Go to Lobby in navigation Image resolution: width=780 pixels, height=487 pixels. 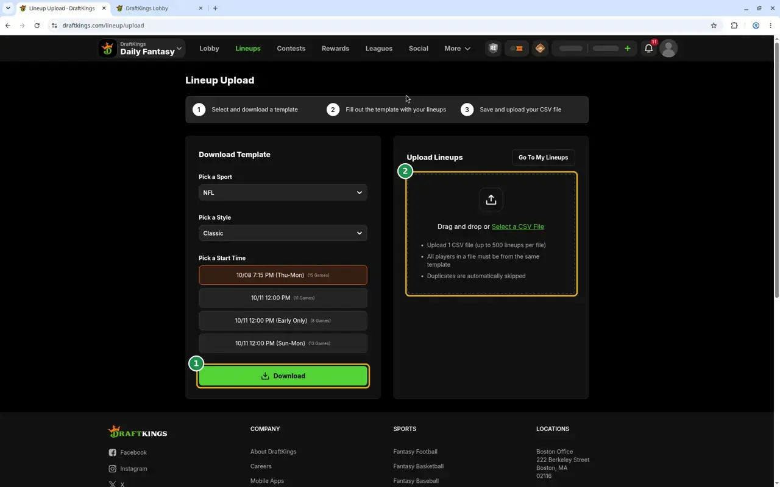click(x=209, y=49)
